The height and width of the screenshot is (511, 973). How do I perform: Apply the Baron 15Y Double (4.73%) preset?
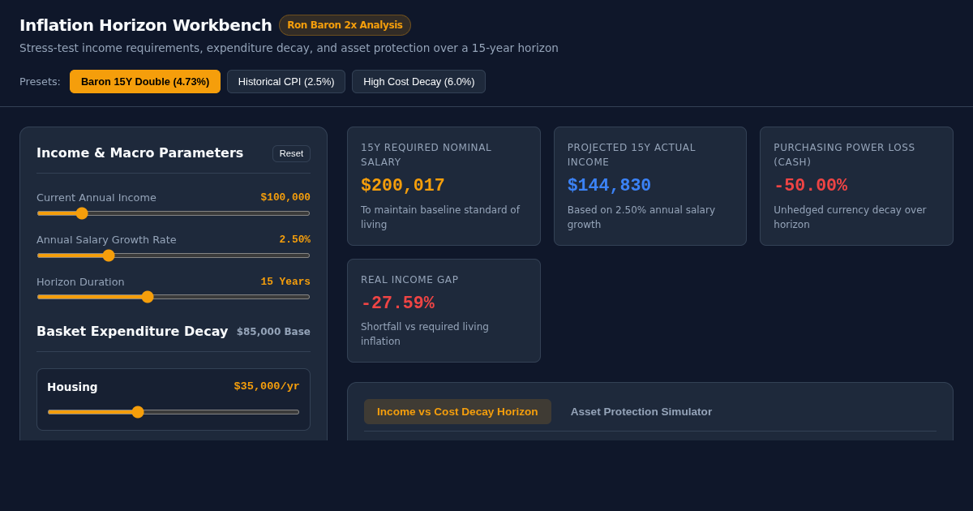(x=145, y=81)
